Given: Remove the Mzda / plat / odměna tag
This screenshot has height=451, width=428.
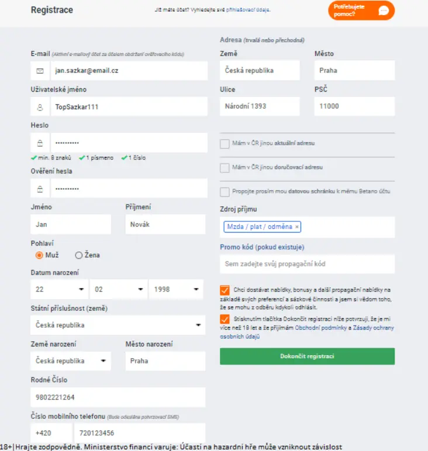Looking at the screenshot, I should (x=297, y=227).
